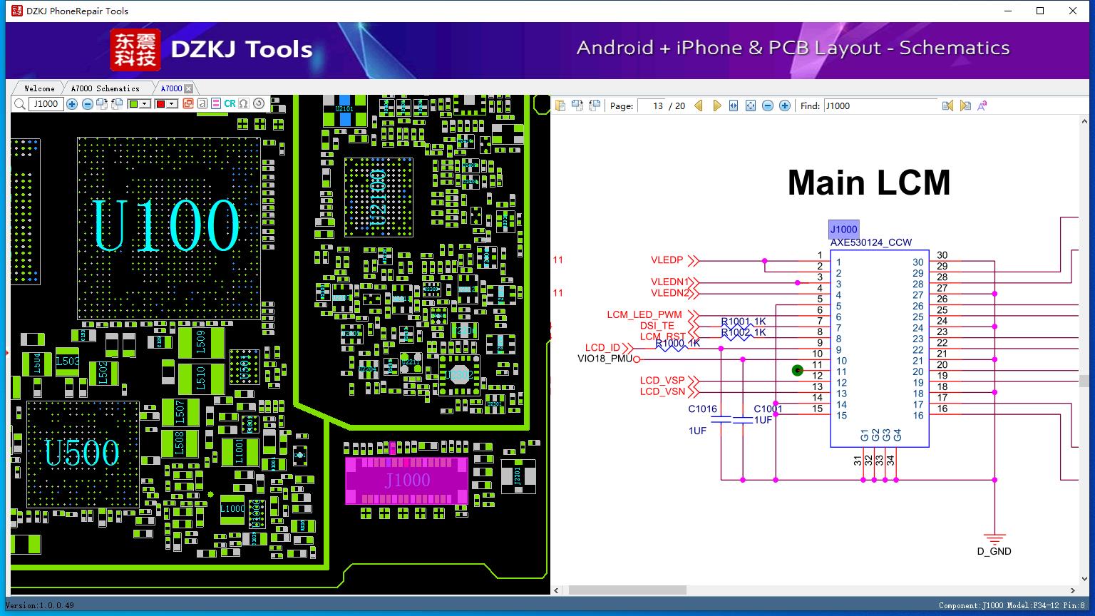Click the match-case 'Aa' find option icon
Screen dimensions: 1095x616
(x=982, y=106)
